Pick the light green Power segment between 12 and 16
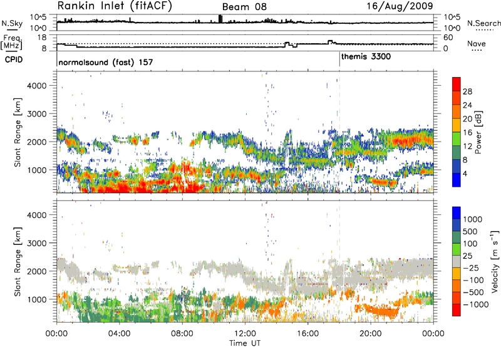Screen dimensions: 501x347 (457, 139)
